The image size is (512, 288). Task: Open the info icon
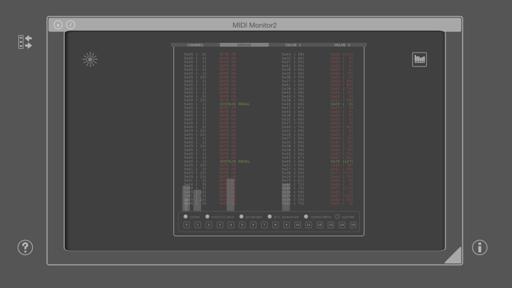click(479, 248)
